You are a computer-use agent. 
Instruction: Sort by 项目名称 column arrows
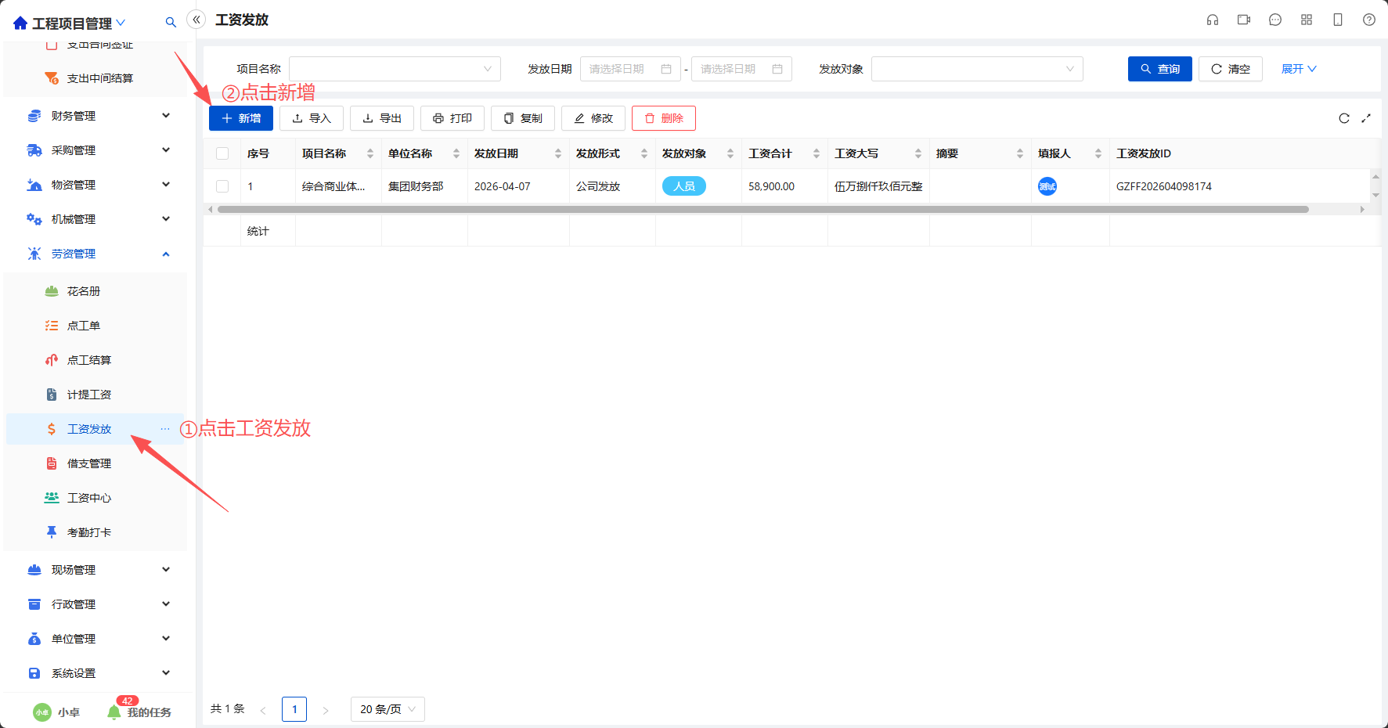(x=370, y=153)
